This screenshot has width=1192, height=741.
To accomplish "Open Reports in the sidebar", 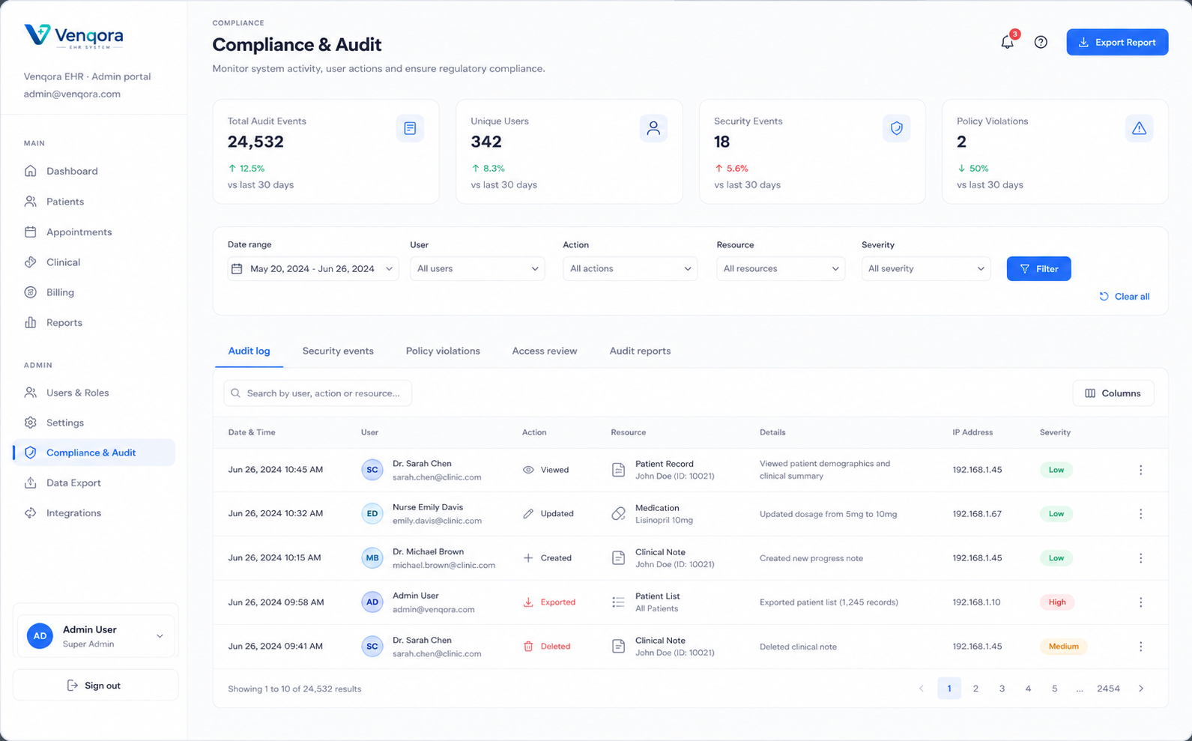I will tap(94, 323).
